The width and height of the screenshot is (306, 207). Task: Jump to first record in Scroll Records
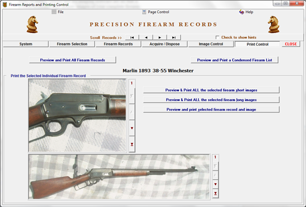(x=132, y=38)
